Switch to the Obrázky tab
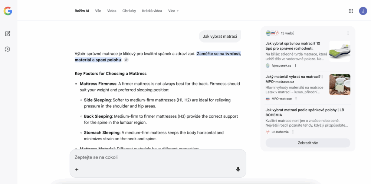Screen dimensions: 371x184 pyautogui.click(x=129, y=11)
